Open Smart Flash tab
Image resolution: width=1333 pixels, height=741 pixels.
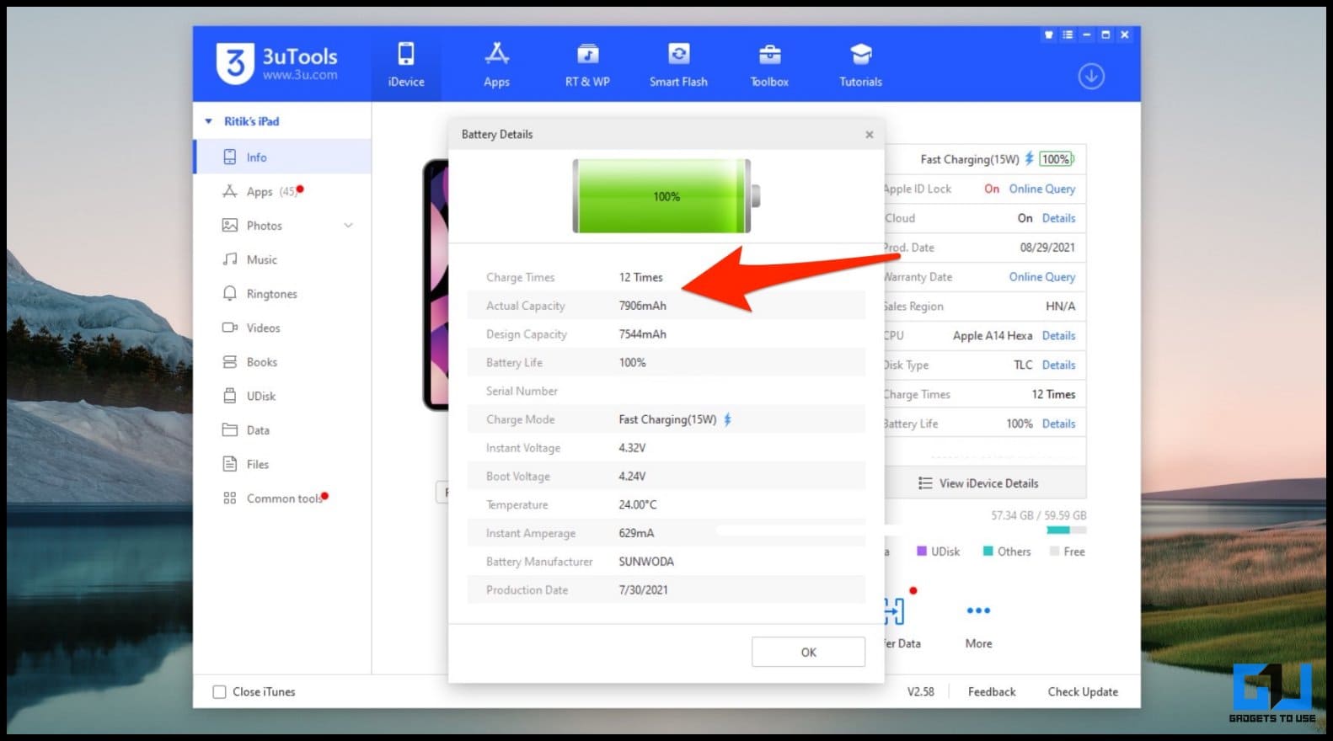pyautogui.click(x=678, y=65)
